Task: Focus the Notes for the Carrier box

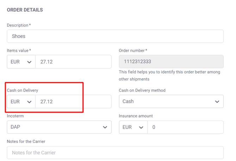Action: point(115,153)
